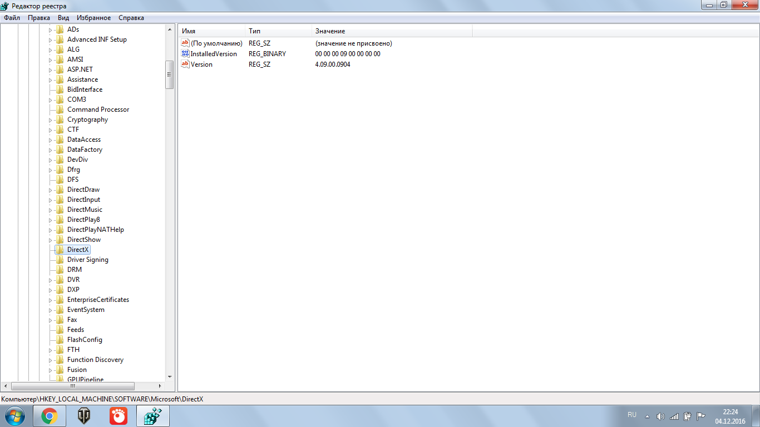Screen dimensions: 760x427
Task: Click the tree vertical scrollbar down arrow
Action: tap(170, 376)
